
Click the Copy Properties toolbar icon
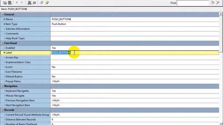5,3
